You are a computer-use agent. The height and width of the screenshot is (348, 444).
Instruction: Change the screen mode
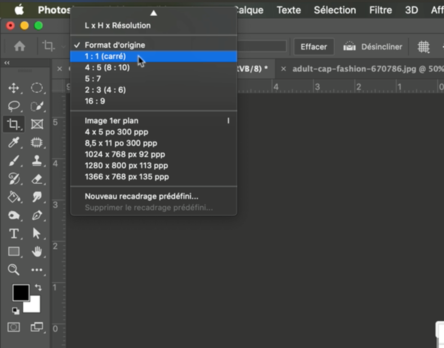[x=37, y=327]
